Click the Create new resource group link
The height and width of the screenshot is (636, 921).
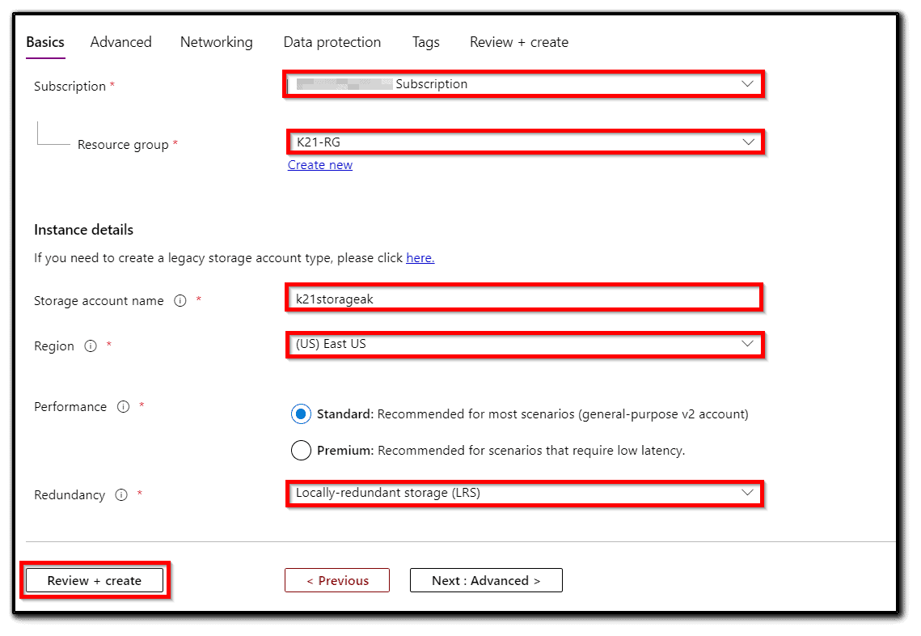tap(319, 164)
